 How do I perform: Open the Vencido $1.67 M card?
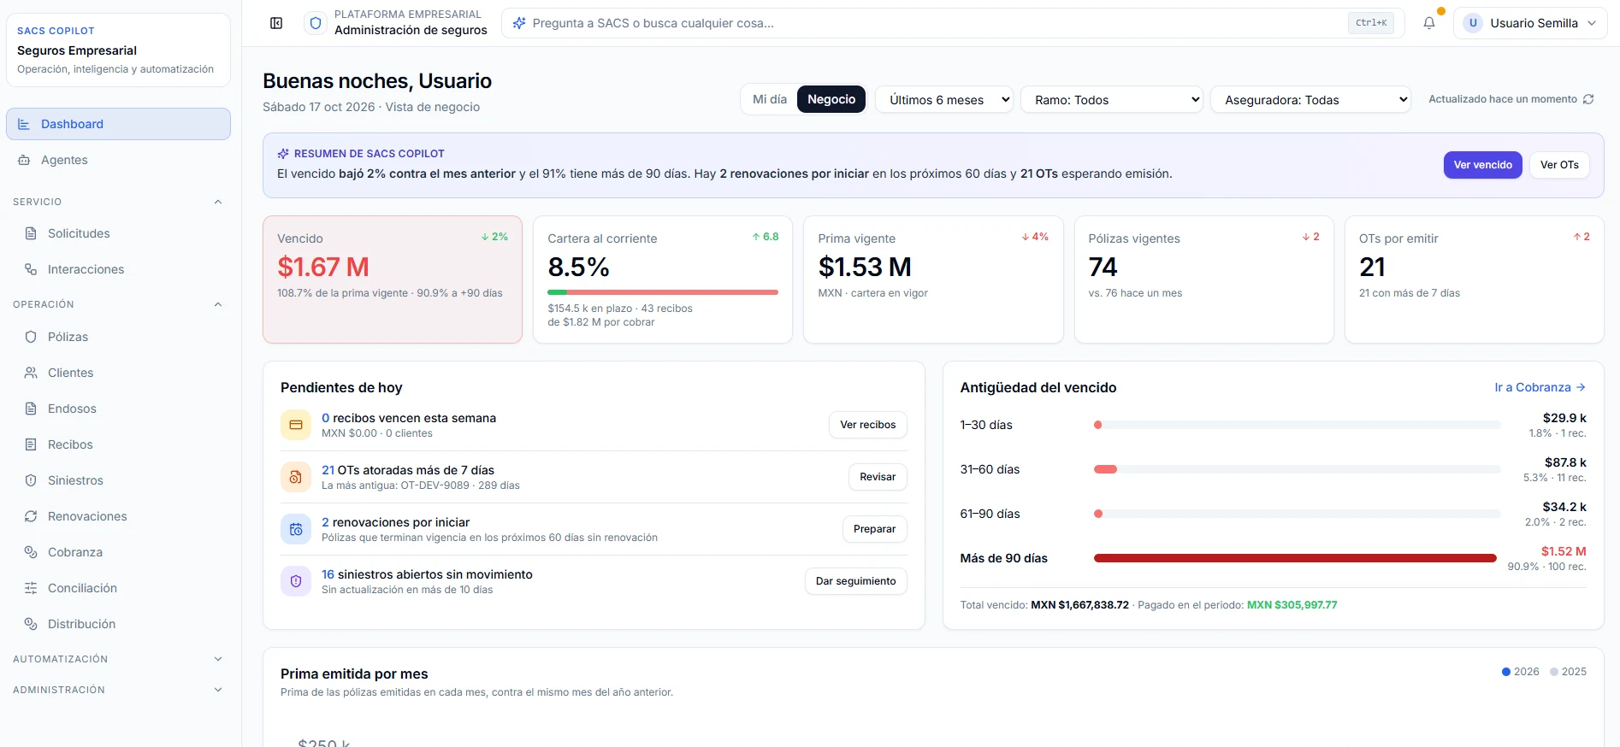coord(393,279)
